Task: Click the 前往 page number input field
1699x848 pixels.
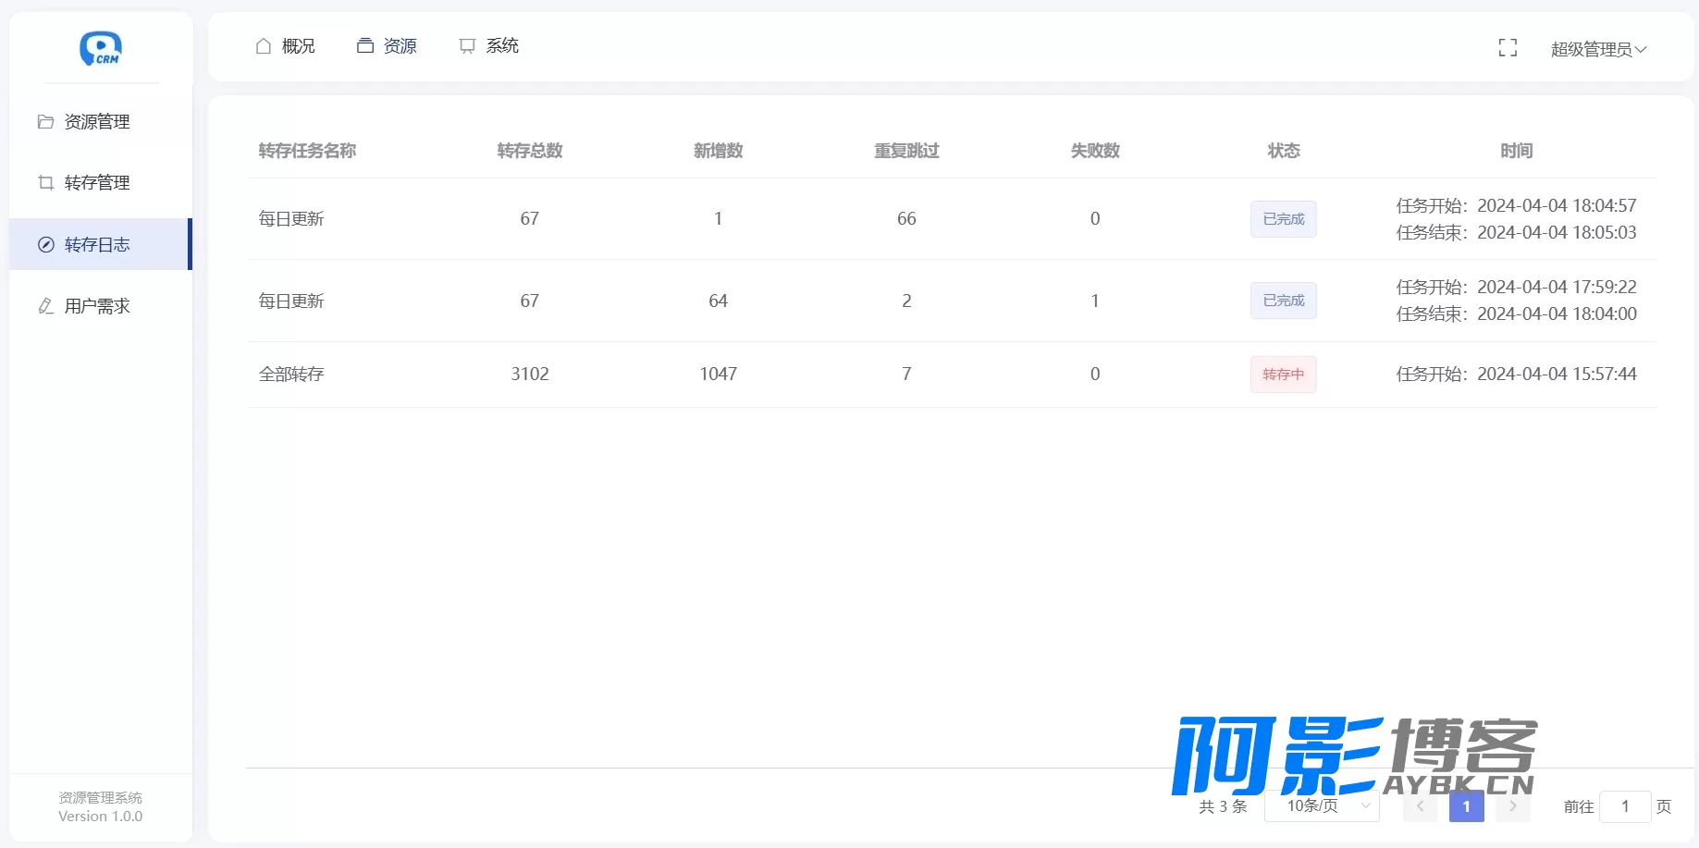Action: [x=1625, y=806]
